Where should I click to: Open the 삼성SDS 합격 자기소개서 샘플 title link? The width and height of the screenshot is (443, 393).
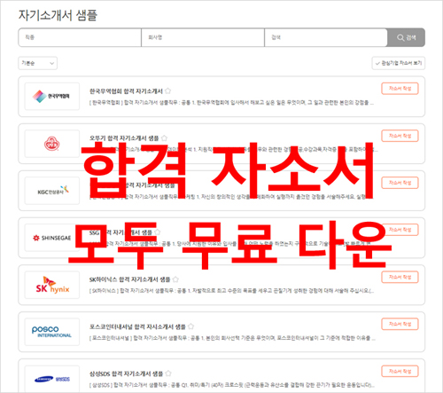(x=126, y=373)
